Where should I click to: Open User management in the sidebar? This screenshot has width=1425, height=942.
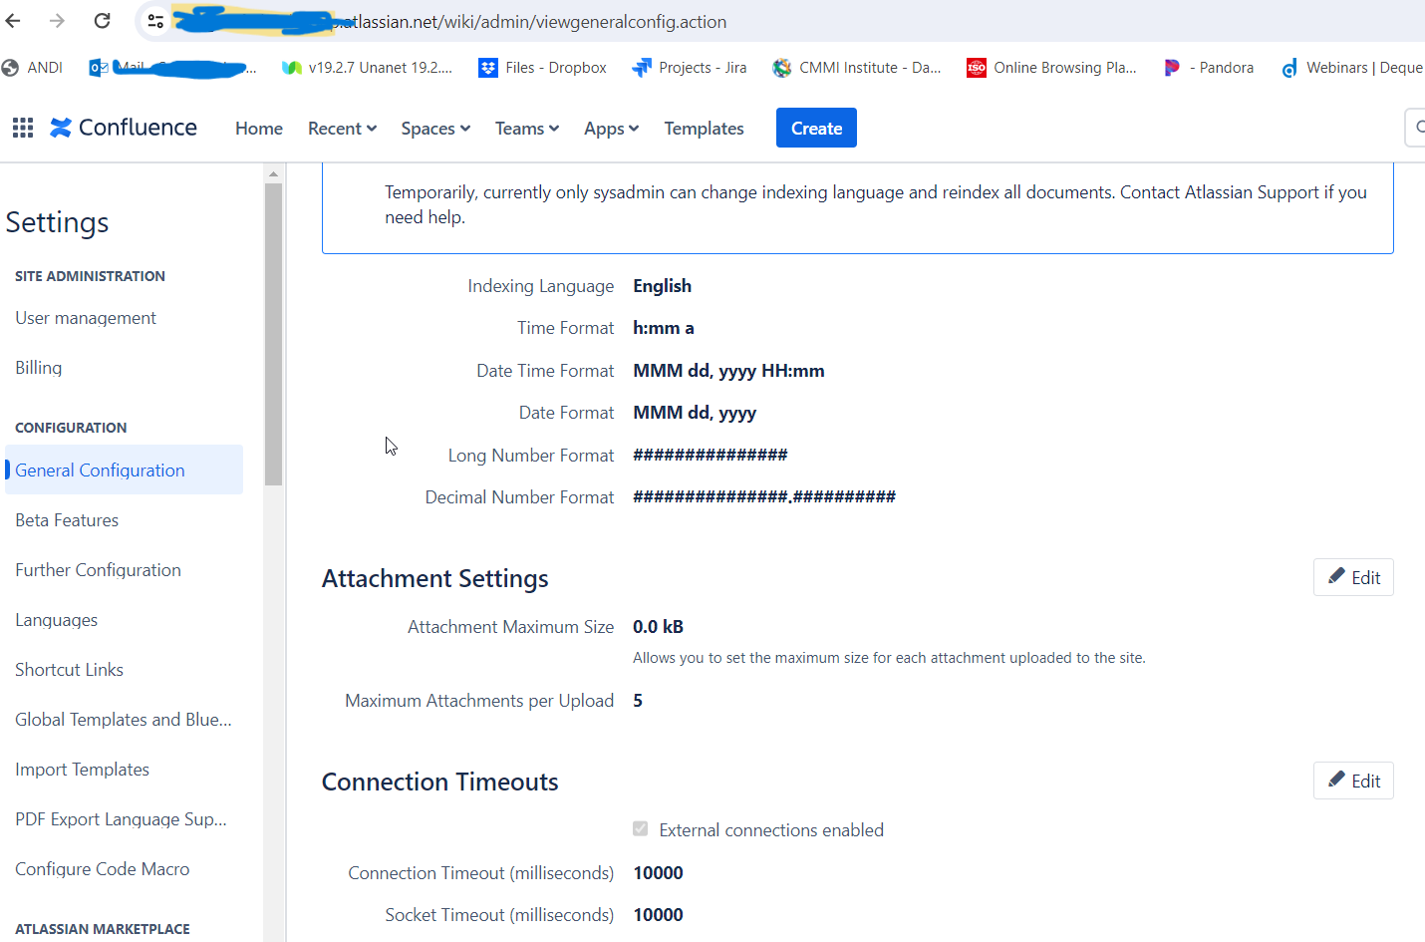point(86,318)
